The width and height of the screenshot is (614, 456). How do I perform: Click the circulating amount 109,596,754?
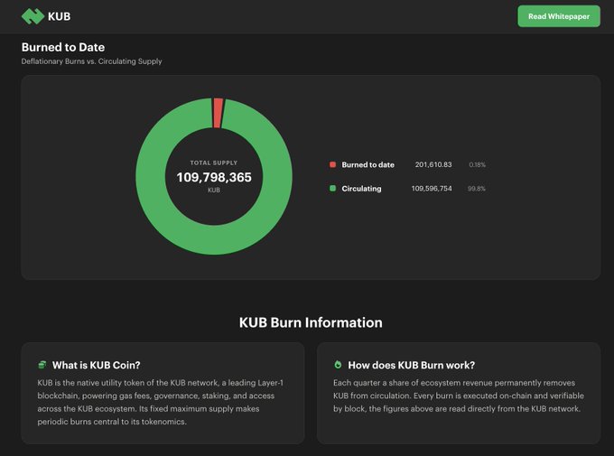tap(432, 189)
